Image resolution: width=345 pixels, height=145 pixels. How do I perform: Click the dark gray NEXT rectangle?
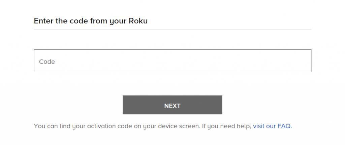point(172,105)
